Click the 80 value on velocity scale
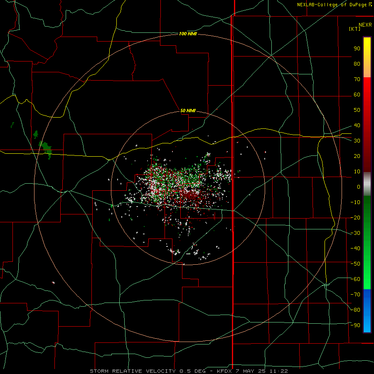Screen dimensions: 374x374 [357, 64]
